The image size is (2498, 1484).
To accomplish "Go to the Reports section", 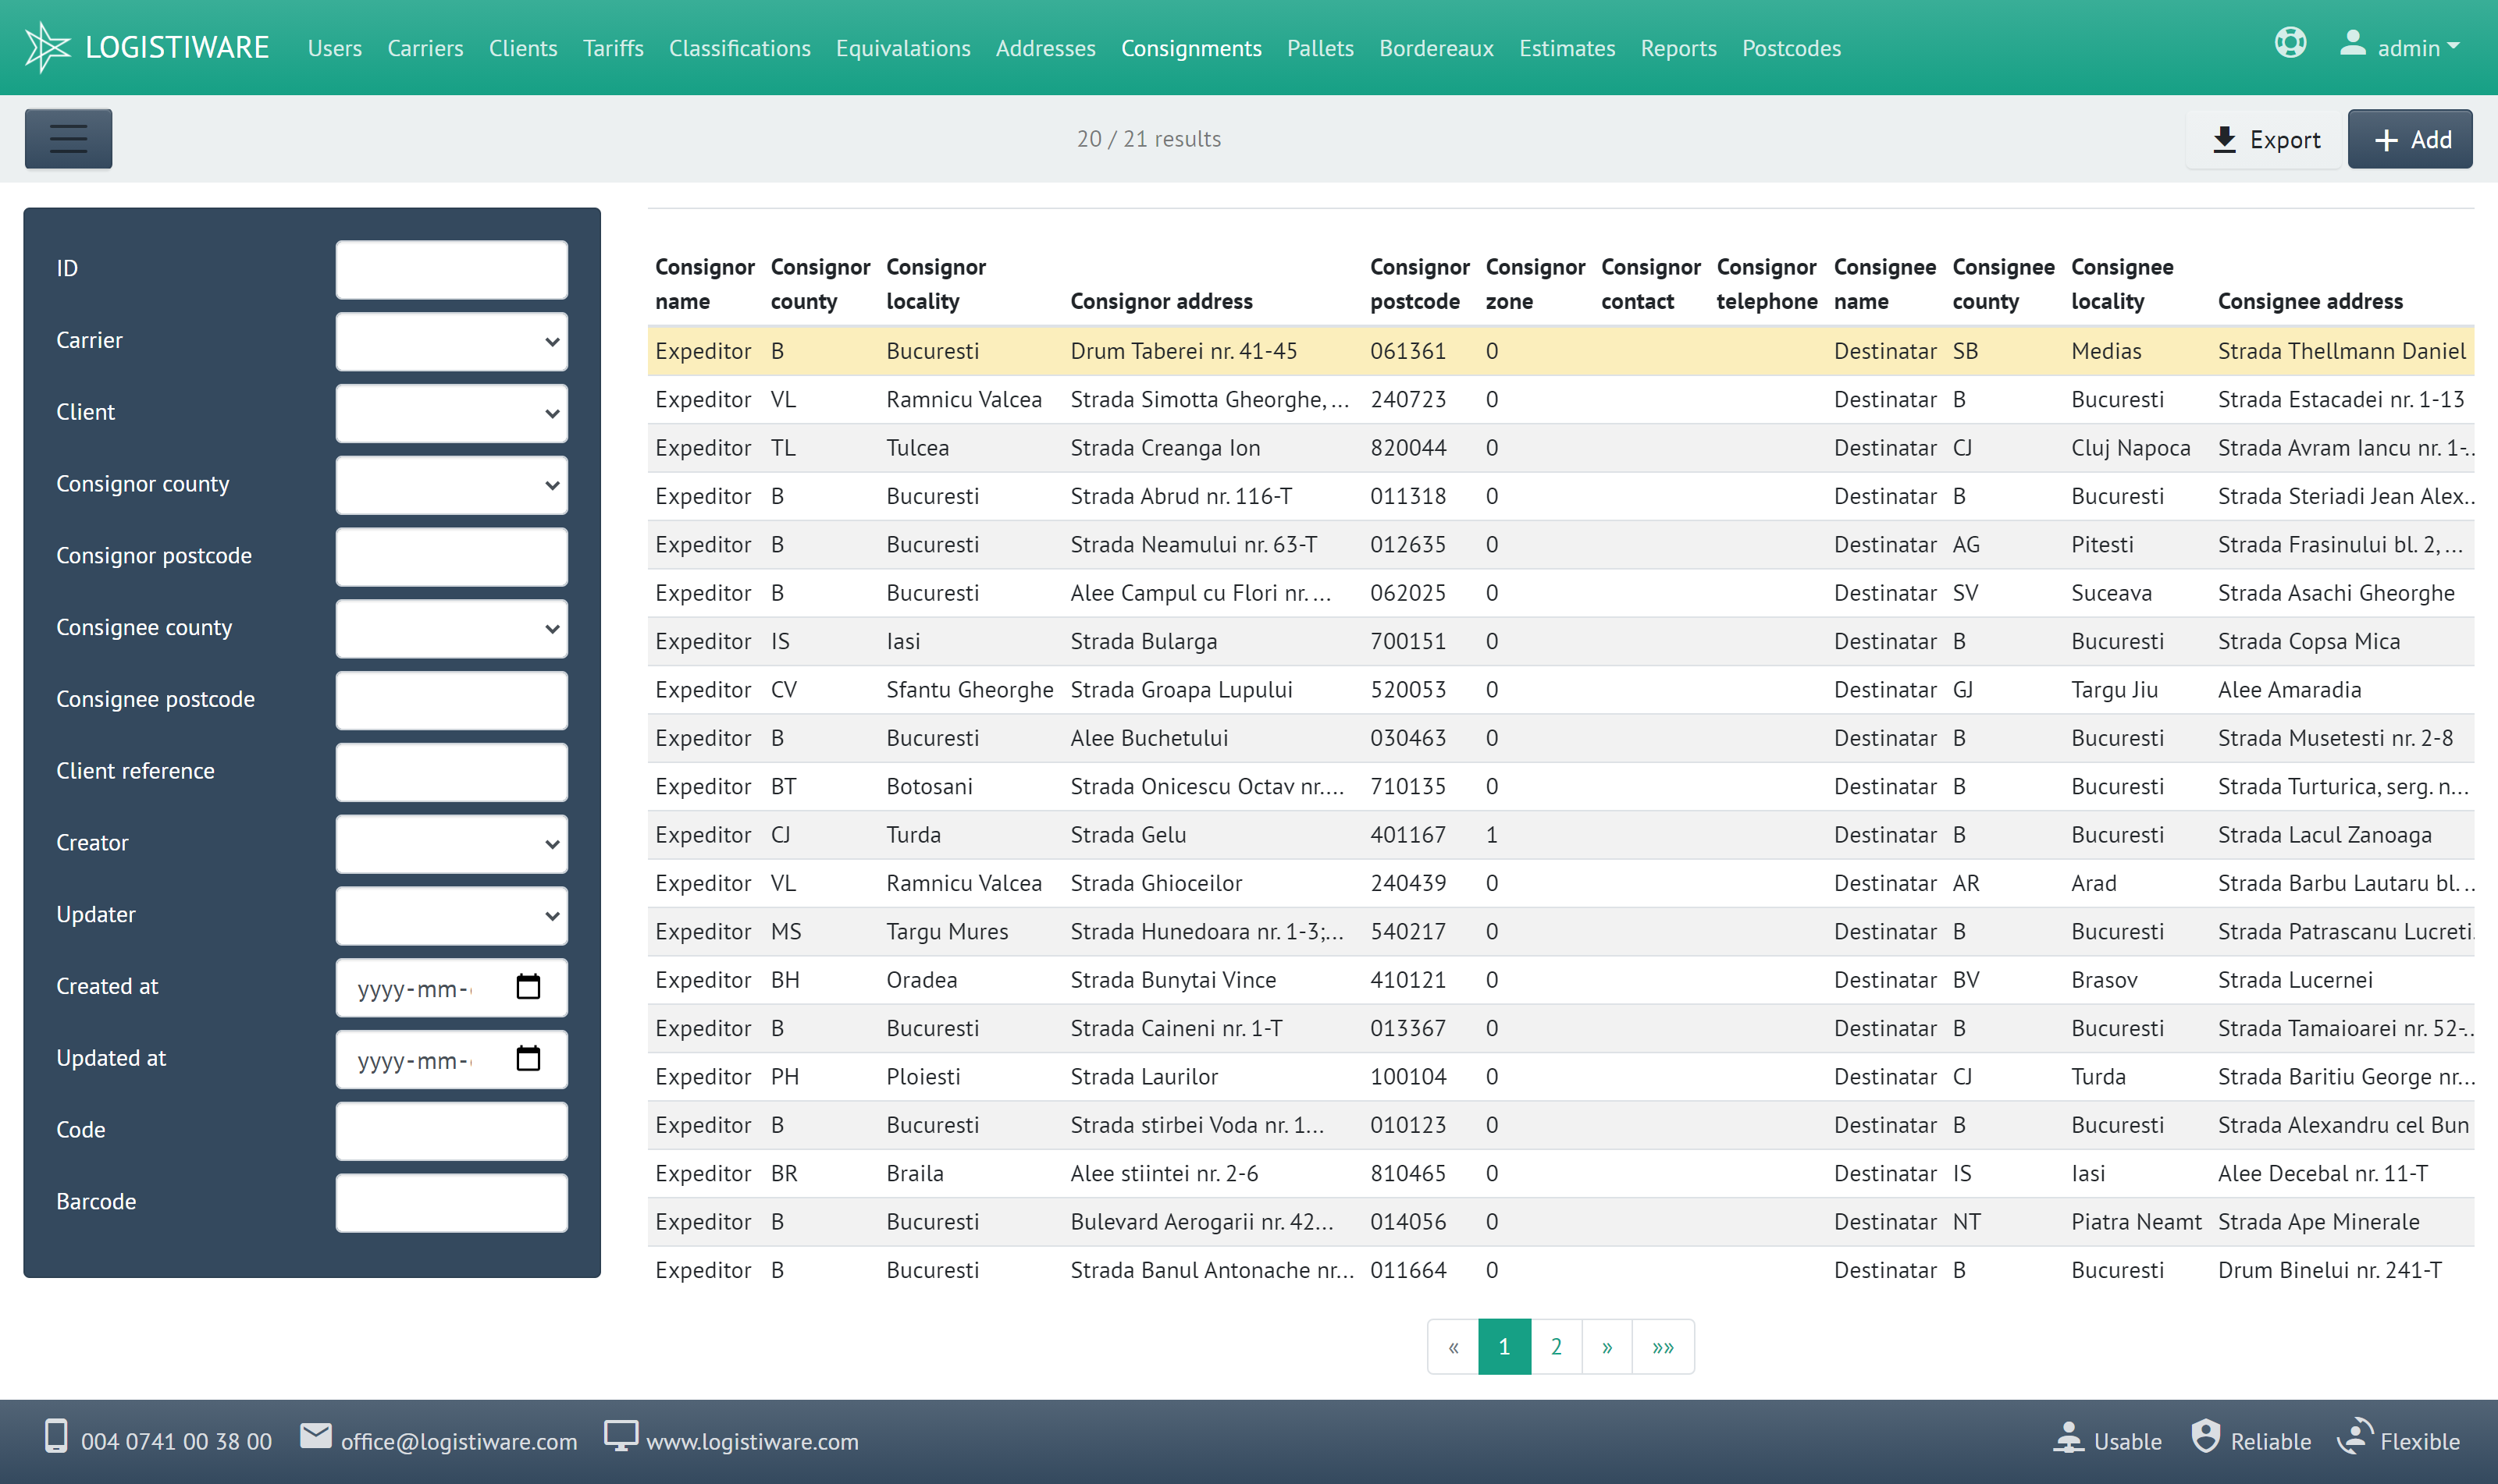I will click(1678, 48).
